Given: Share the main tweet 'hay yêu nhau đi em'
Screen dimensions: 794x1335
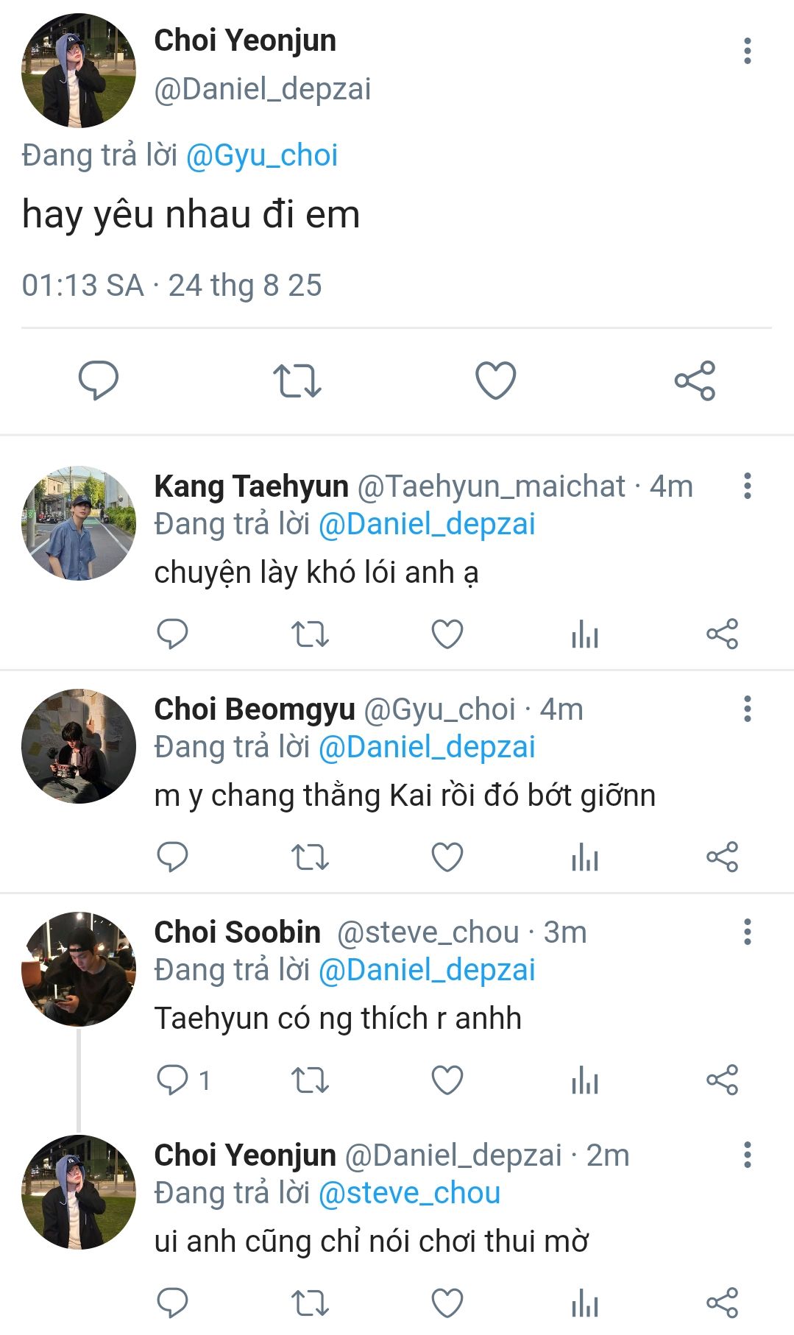Looking at the screenshot, I should click(x=695, y=380).
